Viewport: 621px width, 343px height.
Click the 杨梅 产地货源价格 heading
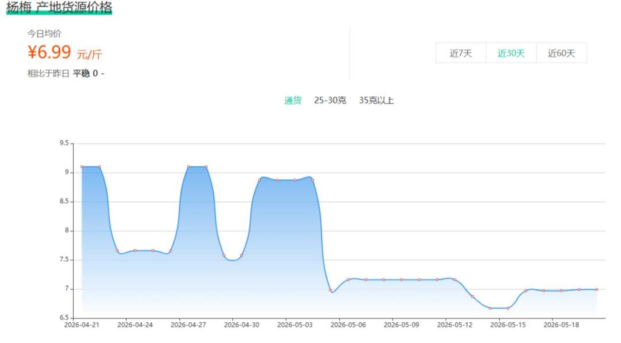59,7
